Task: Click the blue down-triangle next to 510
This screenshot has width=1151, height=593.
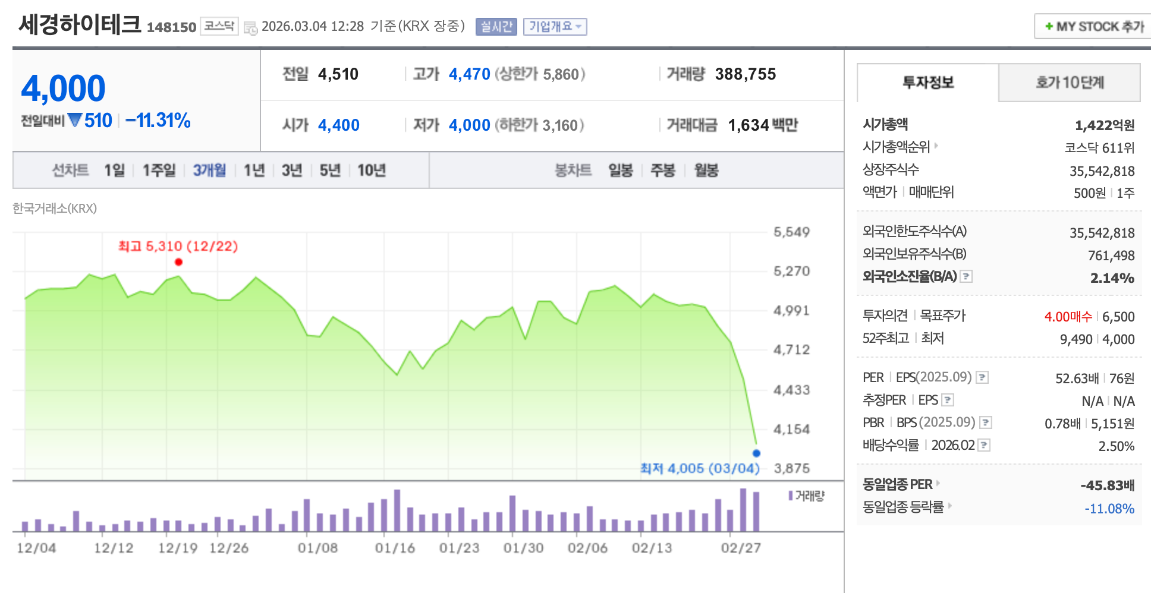Action: [74, 120]
